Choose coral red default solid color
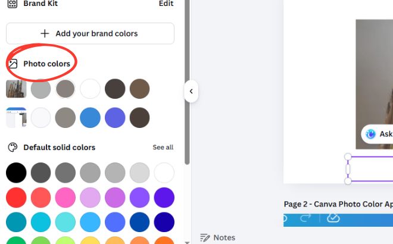393x244 pixels. tap(40, 198)
